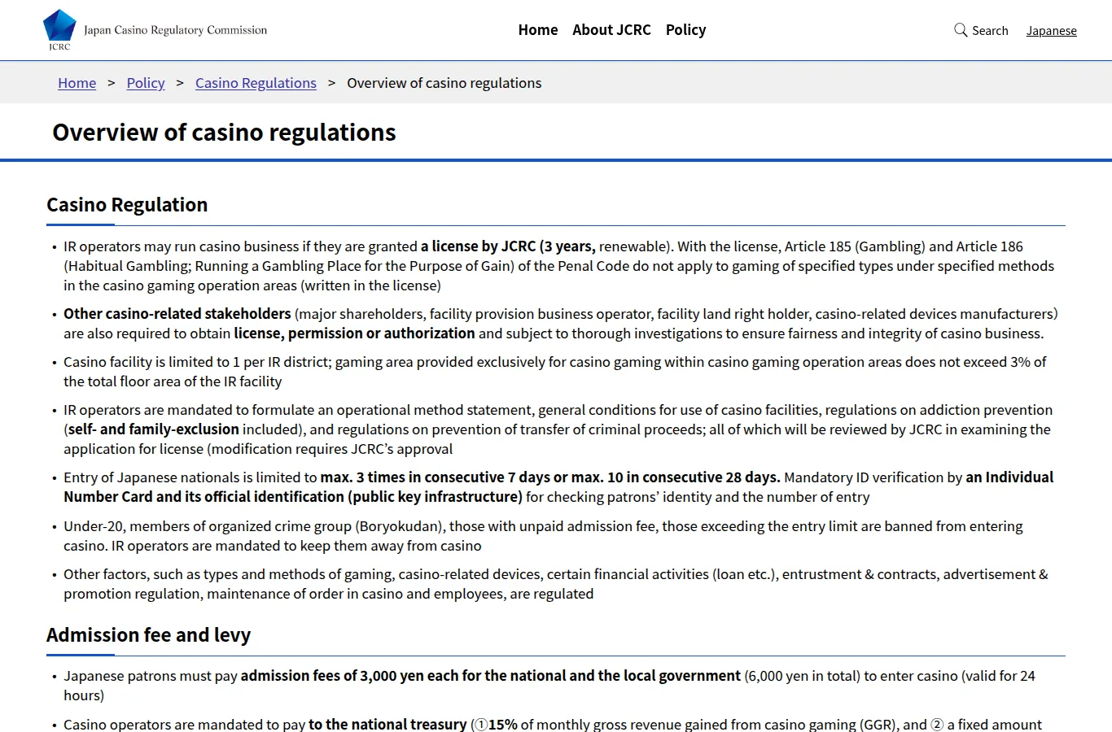Click breadcrumb text 'Overview of casino regulations'
This screenshot has height=732, width=1112.
[x=444, y=83]
